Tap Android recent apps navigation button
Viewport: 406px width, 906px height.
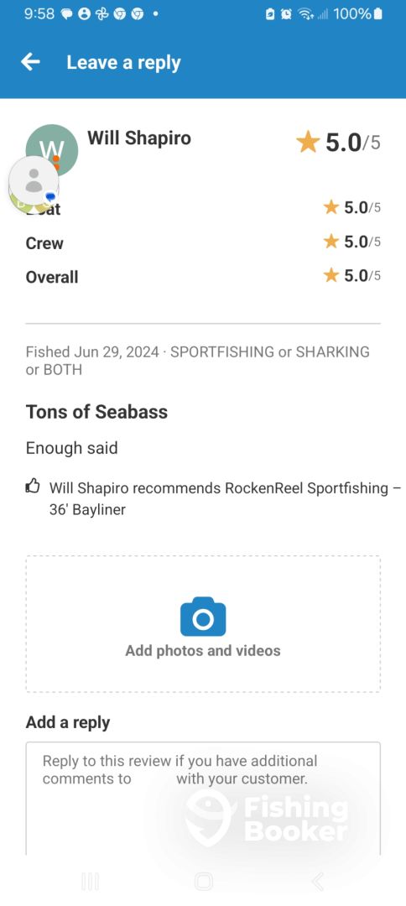coord(90,881)
